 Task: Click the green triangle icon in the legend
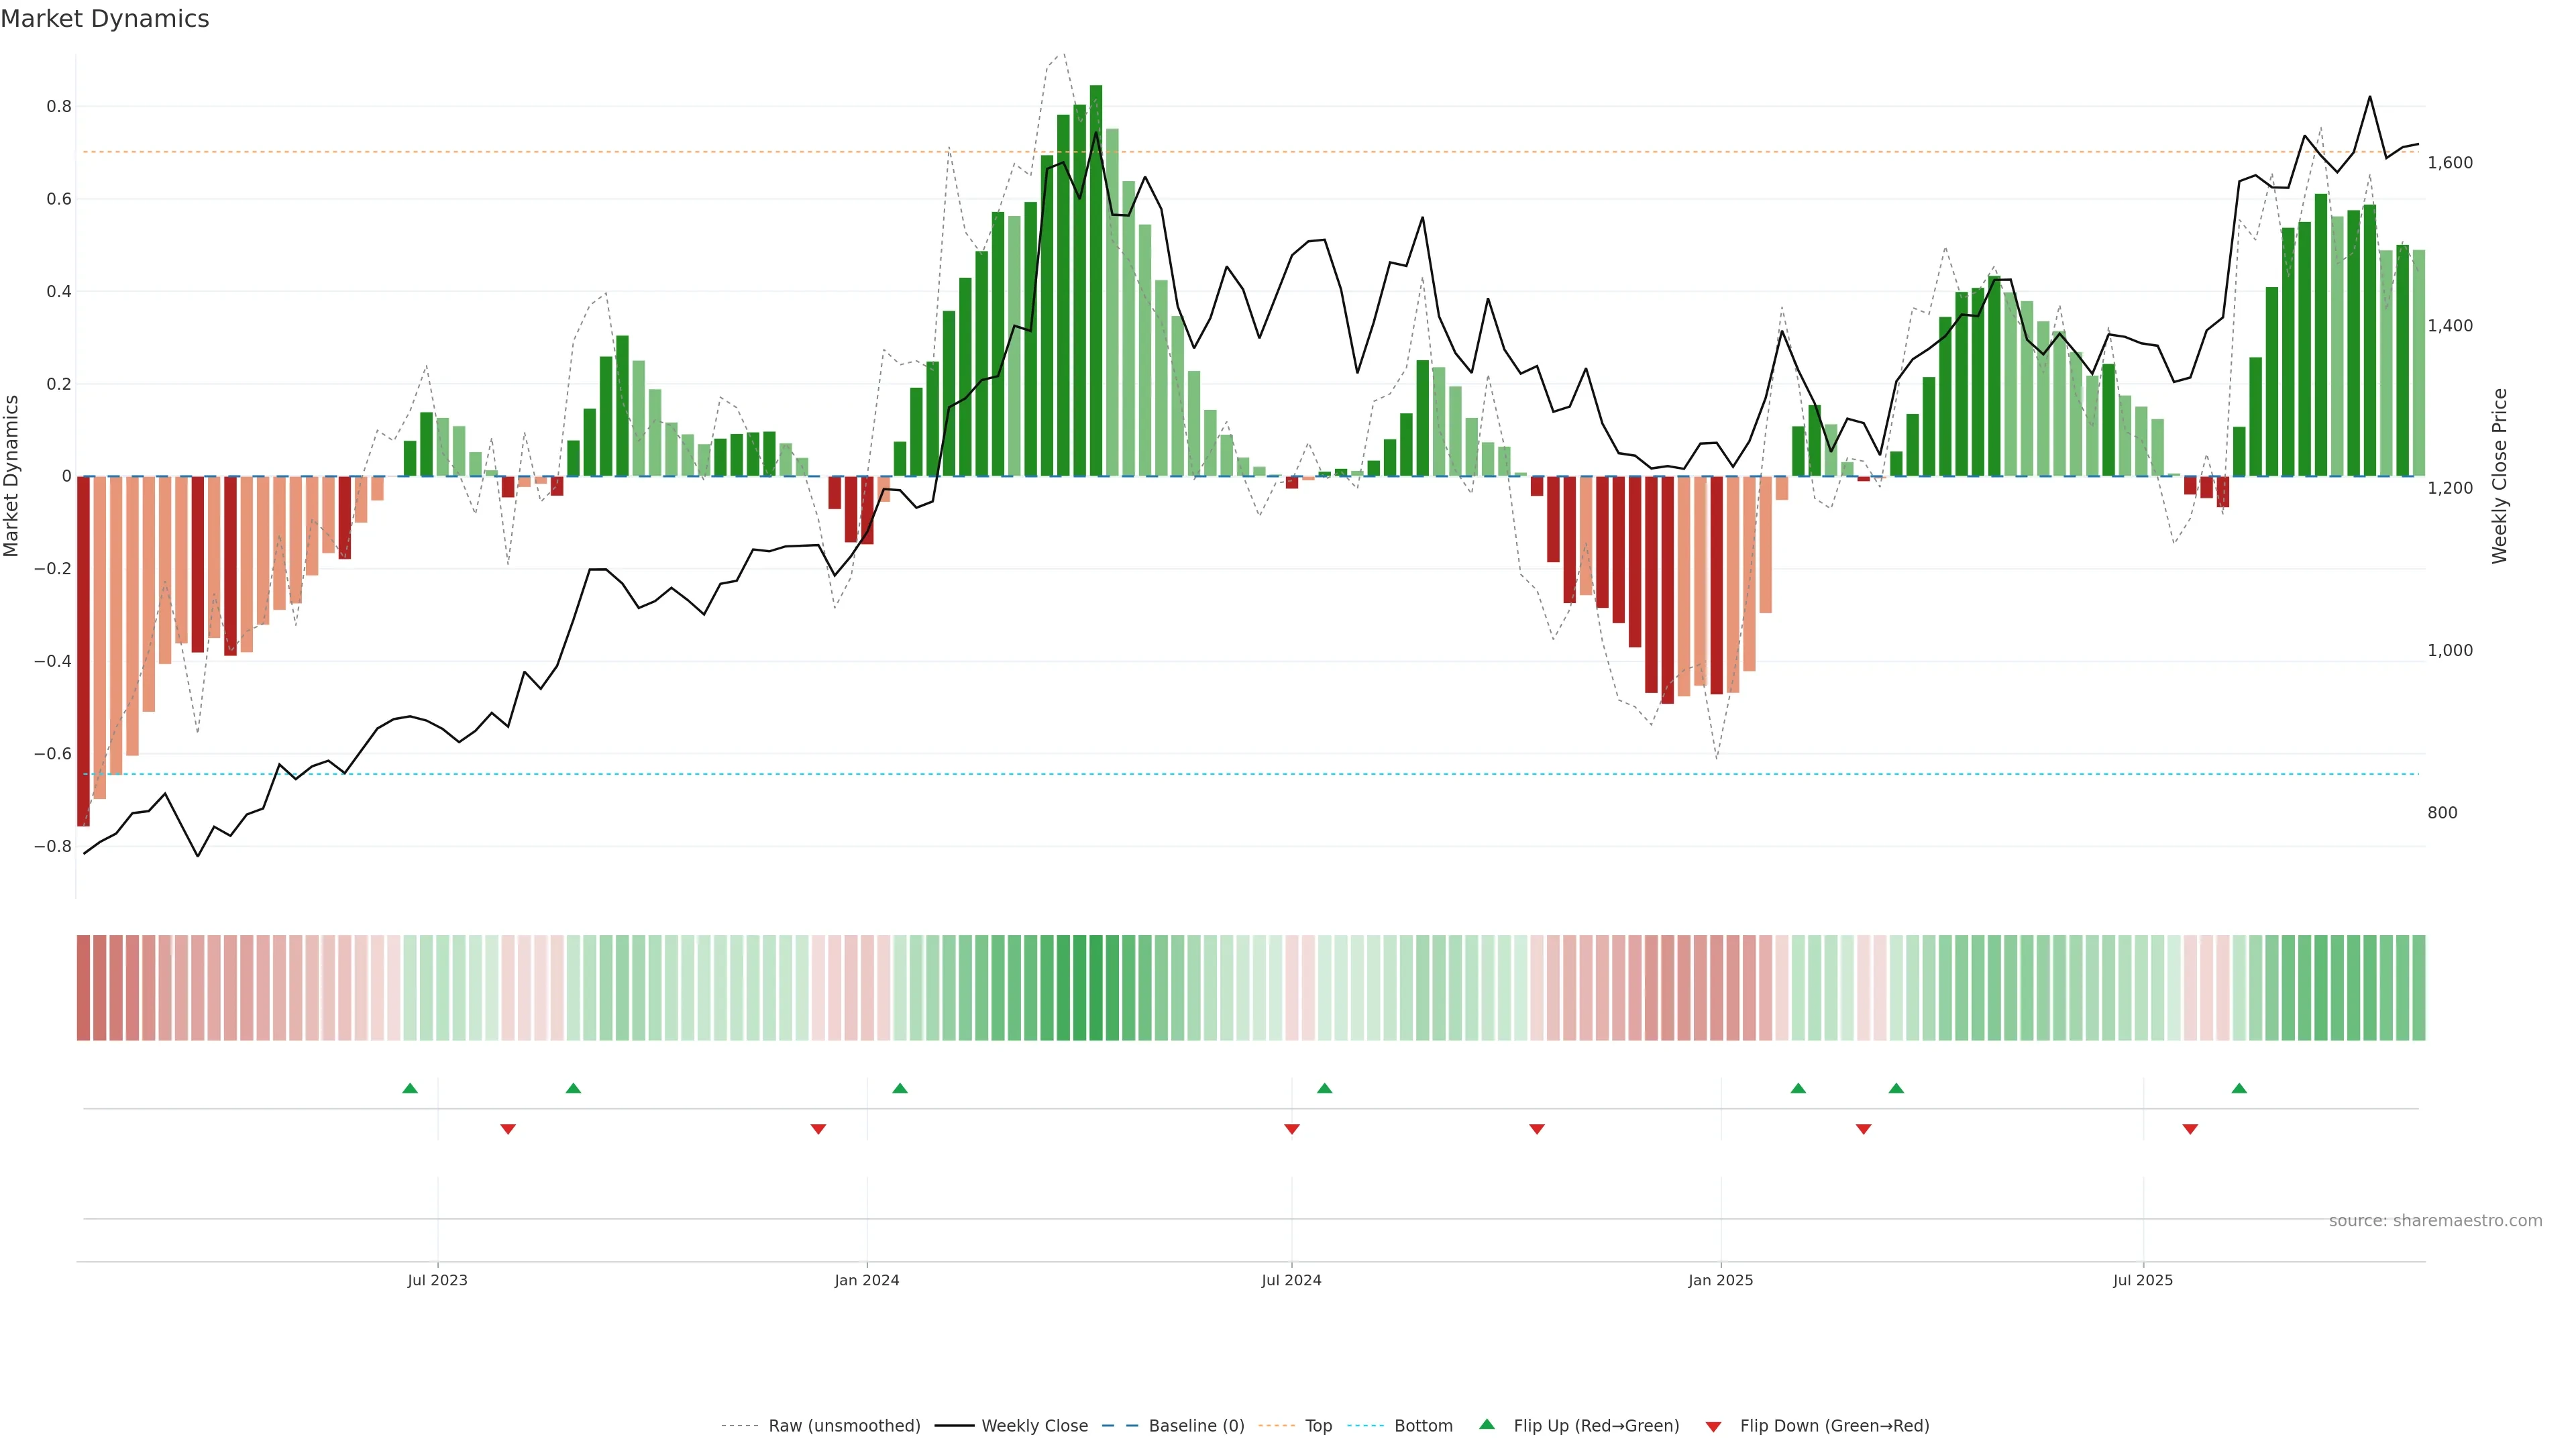(1487, 1424)
